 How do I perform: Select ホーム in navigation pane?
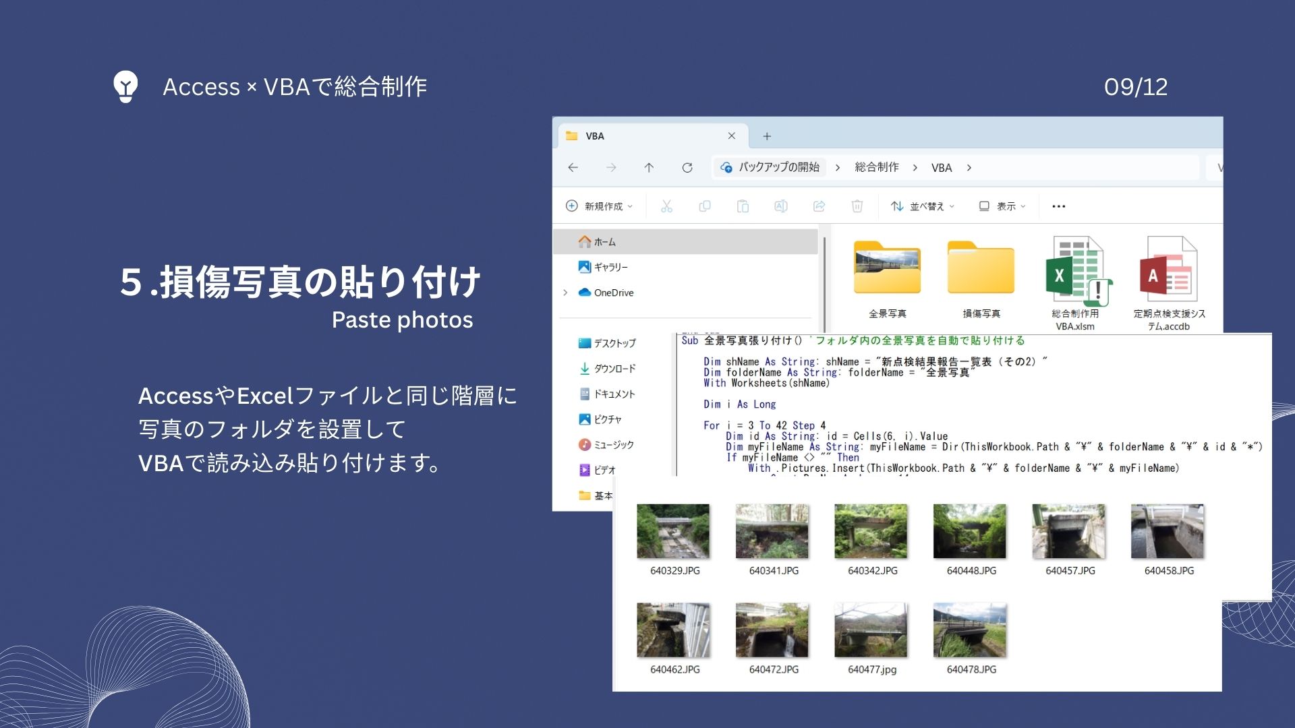pyautogui.click(x=685, y=242)
